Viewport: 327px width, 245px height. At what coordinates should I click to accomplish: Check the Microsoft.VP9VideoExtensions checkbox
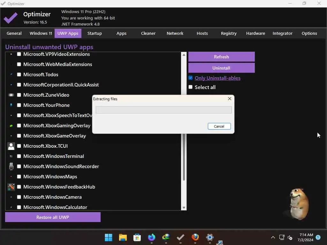click(19, 54)
